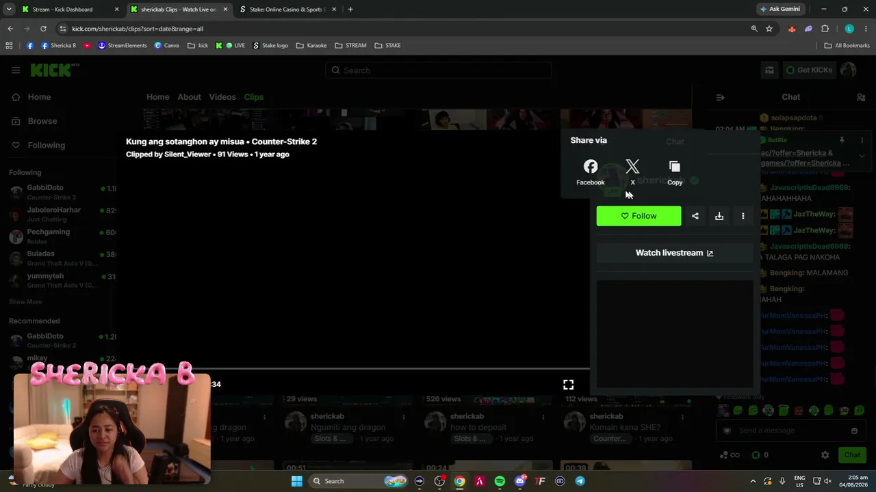Share the clip via Facebook
The image size is (876, 492).
pos(590,172)
